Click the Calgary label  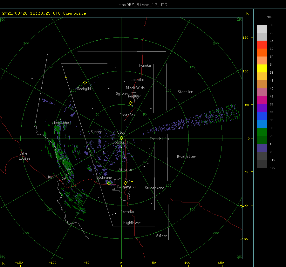click(124, 187)
